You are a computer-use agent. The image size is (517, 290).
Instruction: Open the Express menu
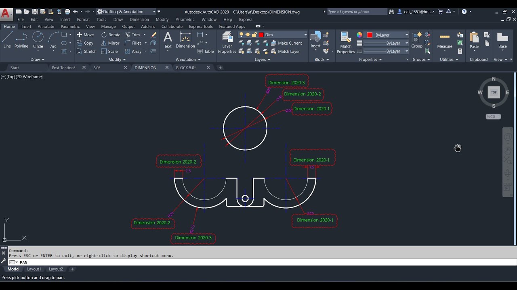pos(246,19)
